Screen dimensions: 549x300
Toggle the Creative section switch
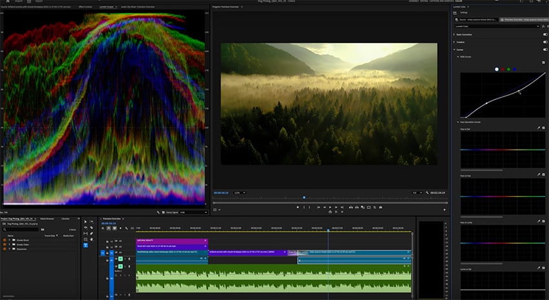pyautogui.click(x=544, y=42)
